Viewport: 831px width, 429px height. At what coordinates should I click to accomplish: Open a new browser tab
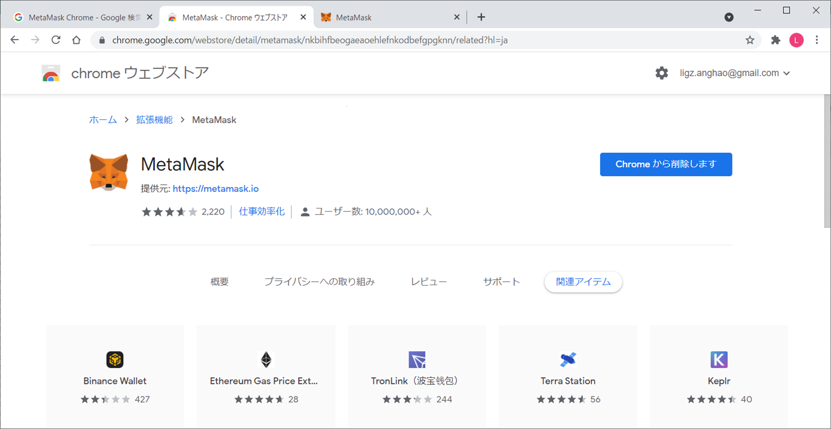coord(481,17)
